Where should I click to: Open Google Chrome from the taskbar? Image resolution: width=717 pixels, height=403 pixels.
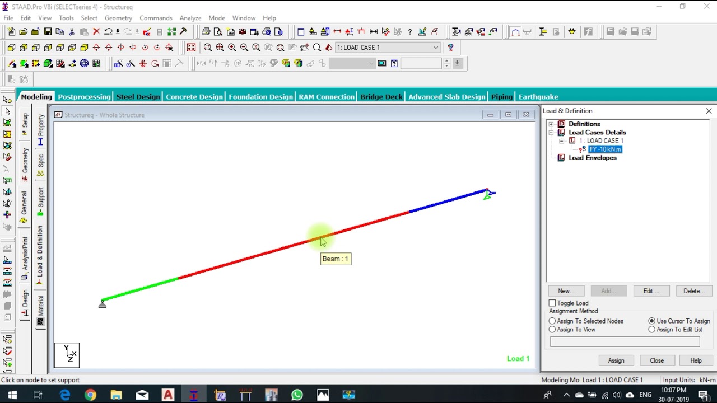[91, 395]
